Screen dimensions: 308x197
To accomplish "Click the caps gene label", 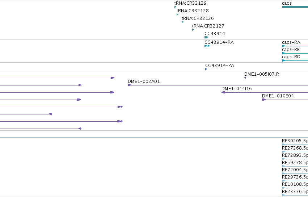I will click(x=287, y=3).
